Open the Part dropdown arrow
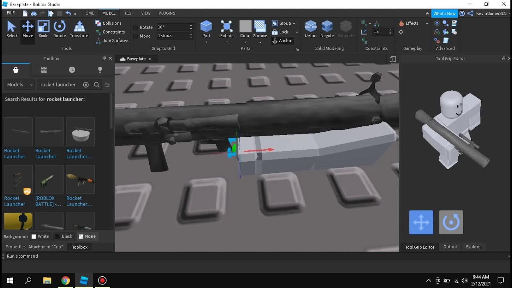 206,42
